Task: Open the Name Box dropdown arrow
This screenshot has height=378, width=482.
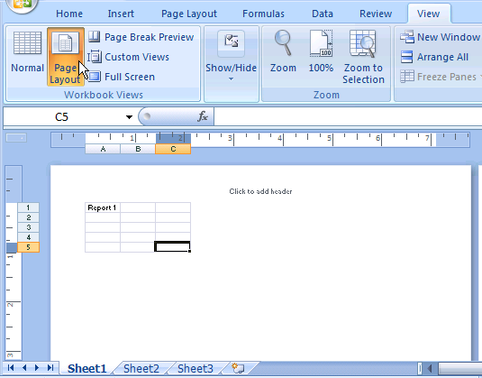Action: [x=129, y=117]
